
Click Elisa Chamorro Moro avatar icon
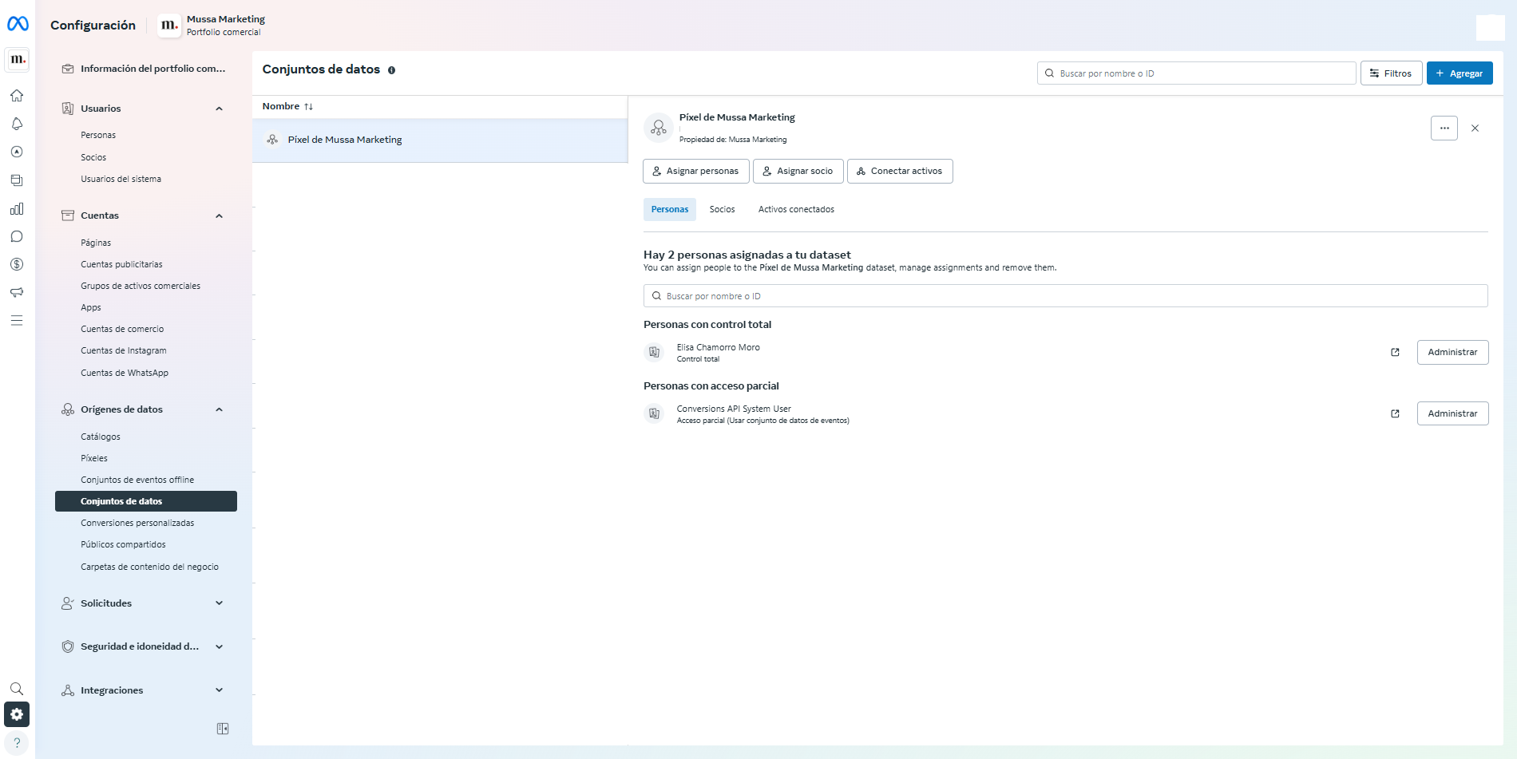pos(655,352)
